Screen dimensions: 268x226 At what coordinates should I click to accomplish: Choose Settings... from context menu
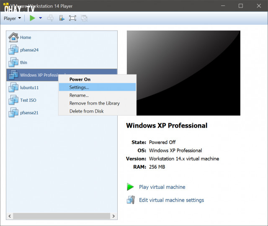click(97, 87)
